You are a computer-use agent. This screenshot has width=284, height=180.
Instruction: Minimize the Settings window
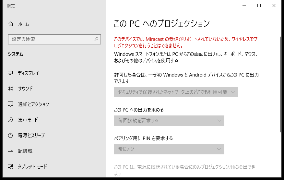click(x=244, y=6)
